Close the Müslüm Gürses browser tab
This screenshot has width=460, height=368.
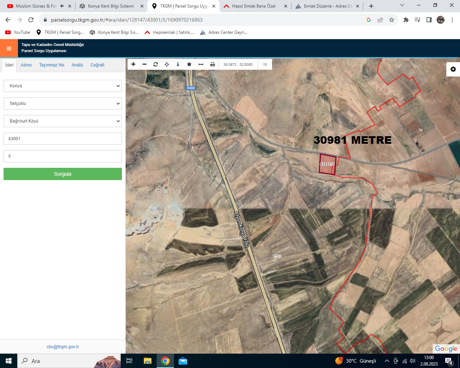coord(70,6)
